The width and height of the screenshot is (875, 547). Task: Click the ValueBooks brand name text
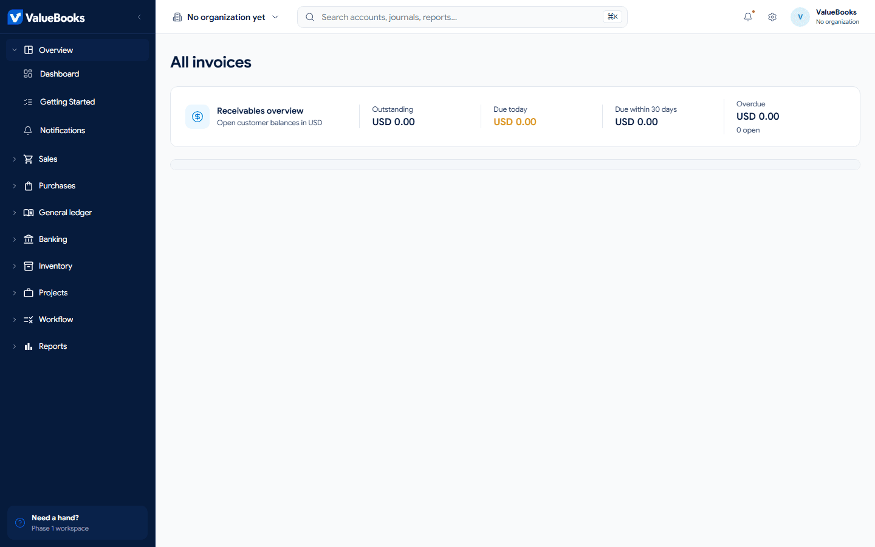coord(55,18)
